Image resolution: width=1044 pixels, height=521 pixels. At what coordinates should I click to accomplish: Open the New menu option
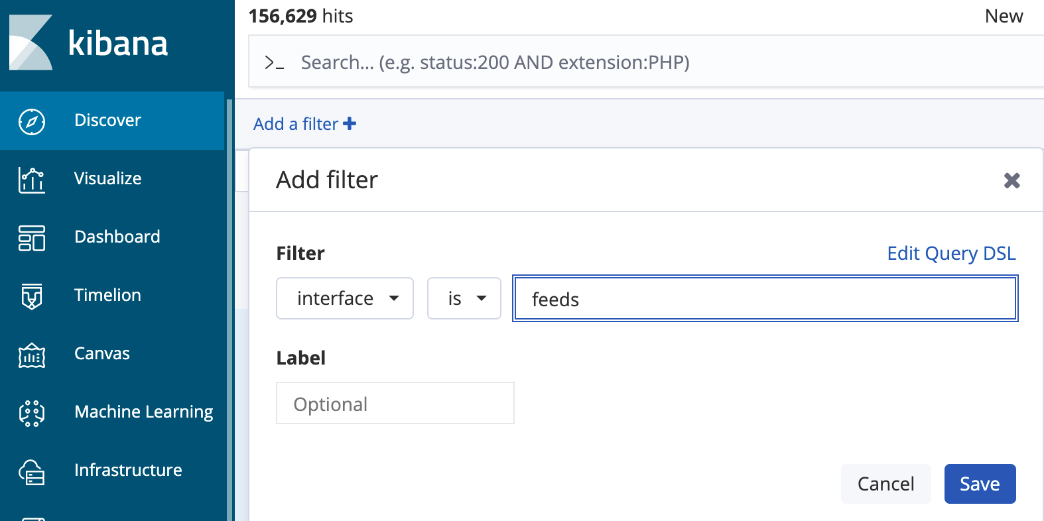(1004, 16)
